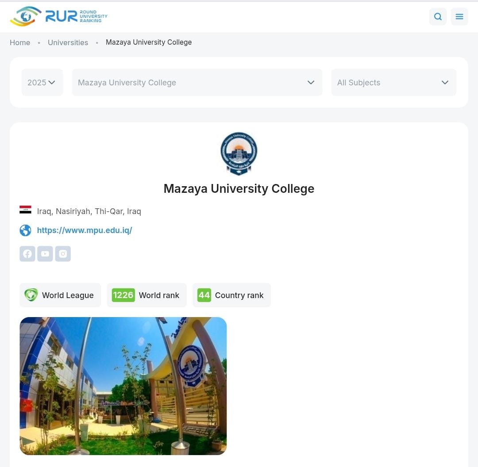The width and height of the screenshot is (478, 467).
Task: Open the university's YouTube channel icon
Action: [45, 254]
